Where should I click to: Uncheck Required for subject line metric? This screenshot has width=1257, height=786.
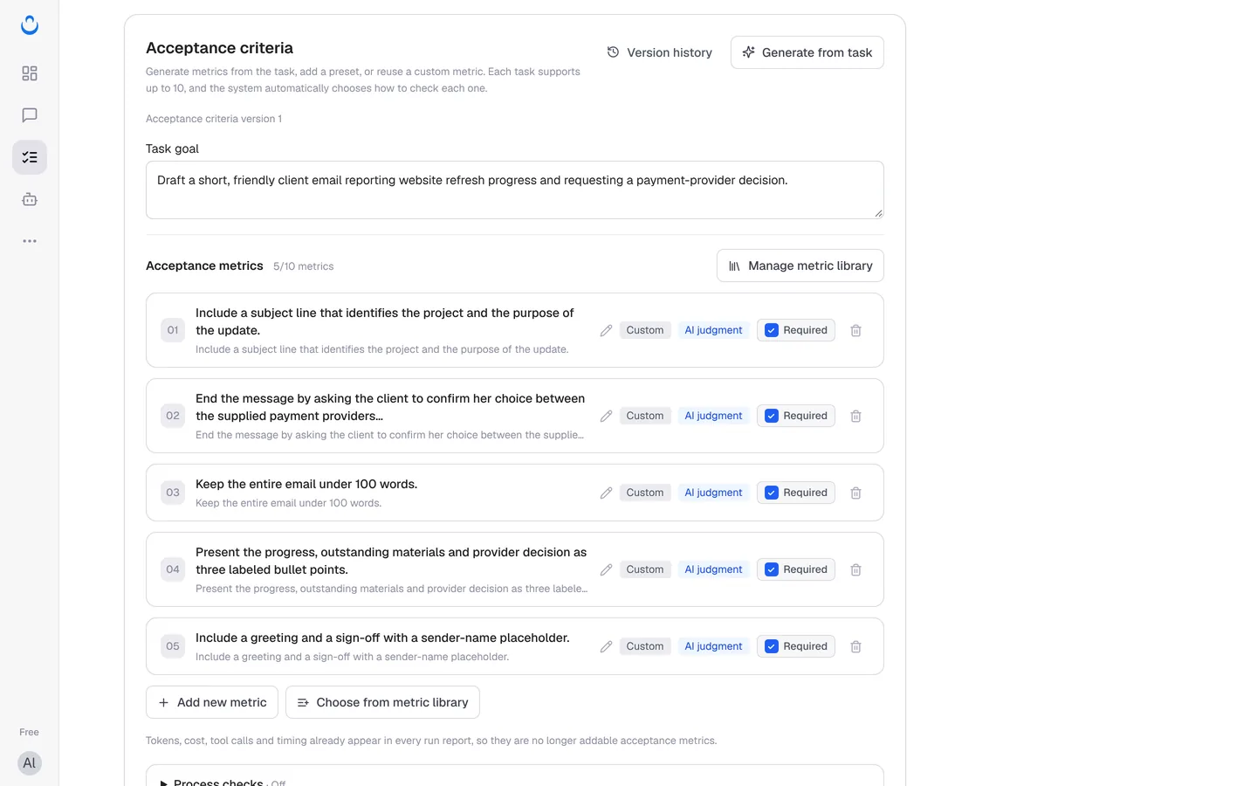[x=772, y=330]
